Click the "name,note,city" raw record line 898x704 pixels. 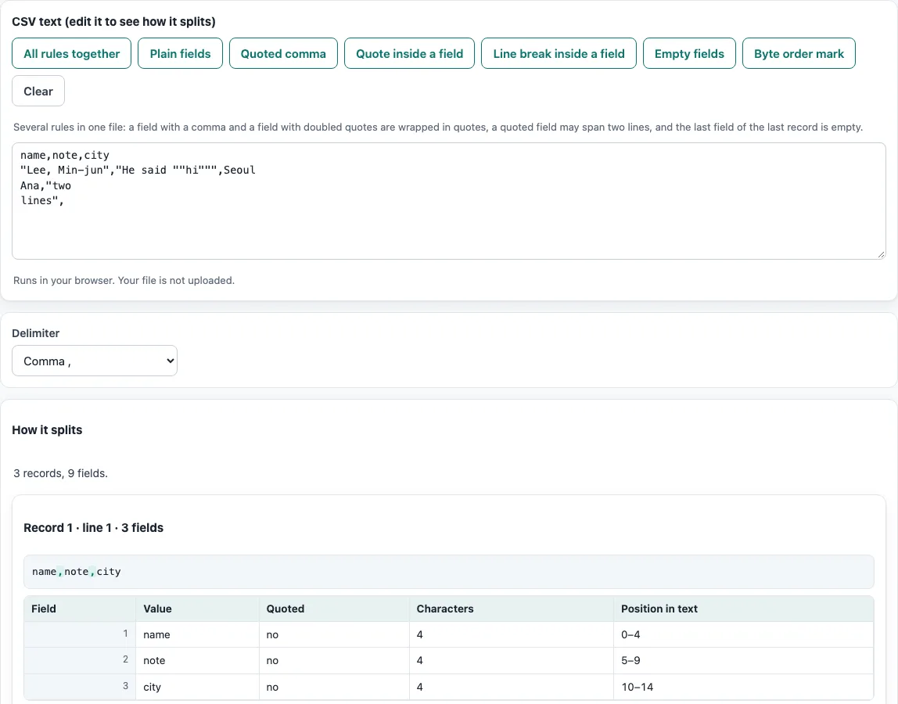[448, 572]
